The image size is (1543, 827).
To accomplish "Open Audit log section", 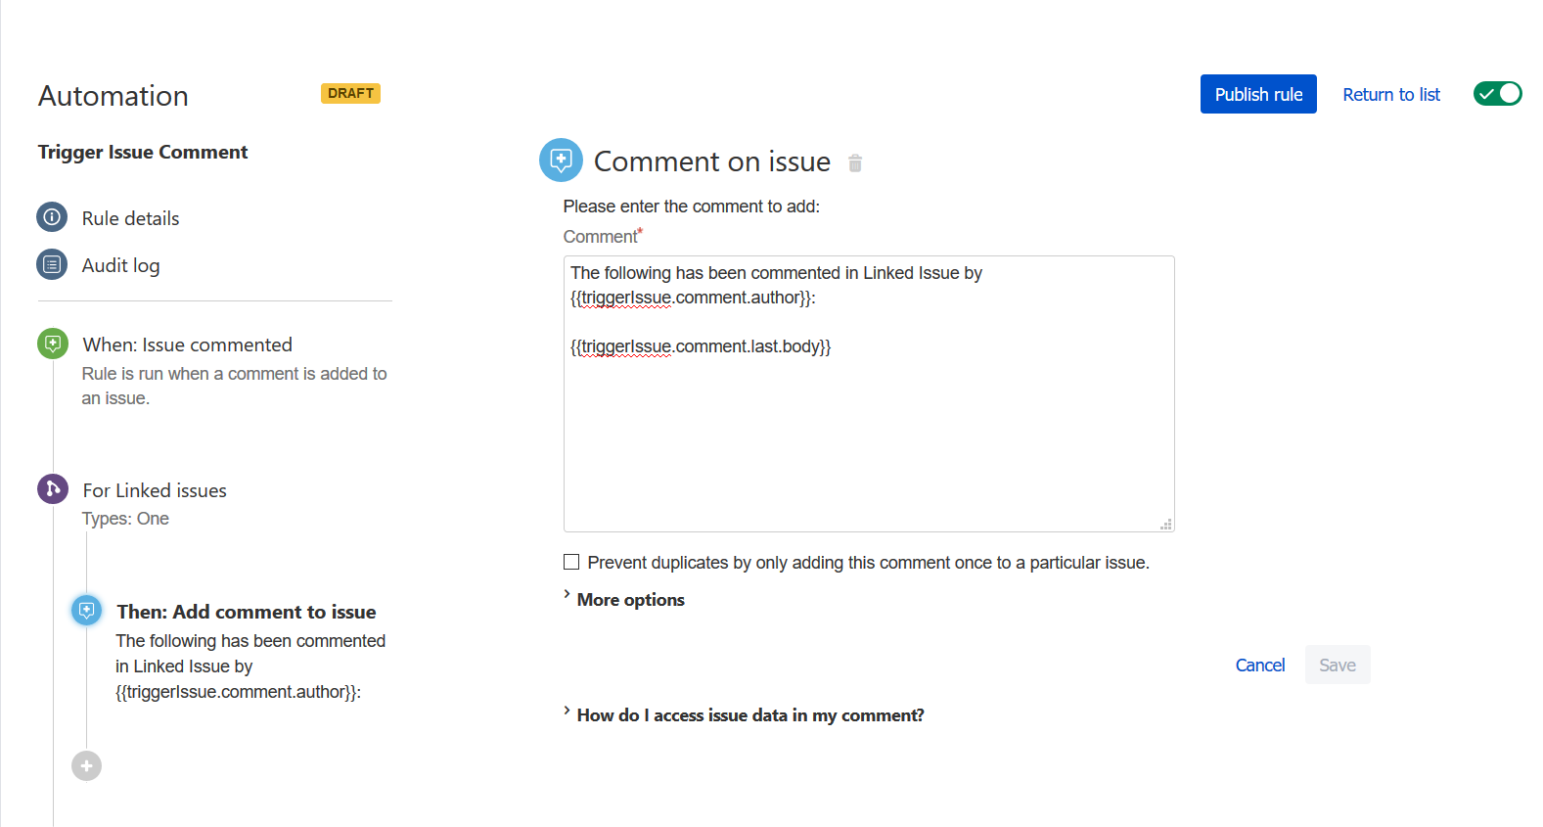I will (120, 265).
